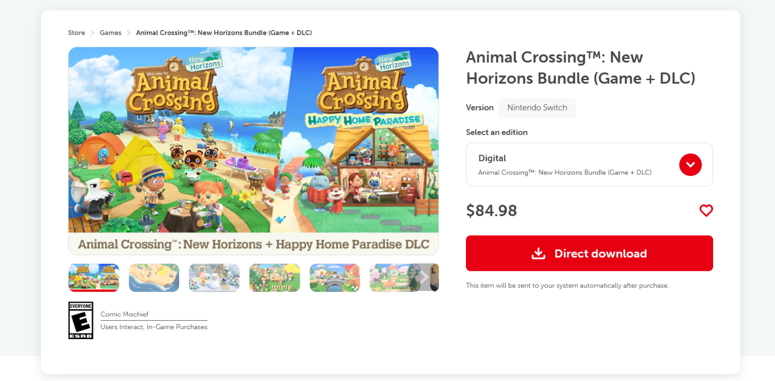Click the ESRB Everyone rating icon

[x=81, y=320]
